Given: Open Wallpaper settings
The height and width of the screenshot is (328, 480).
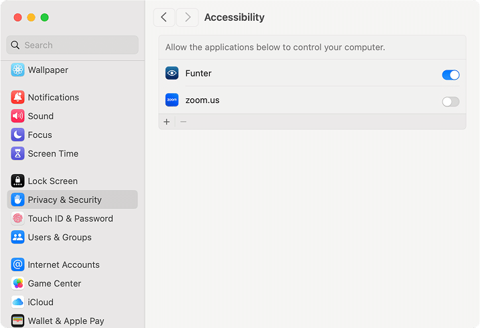Looking at the screenshot, I should (72, 70).
